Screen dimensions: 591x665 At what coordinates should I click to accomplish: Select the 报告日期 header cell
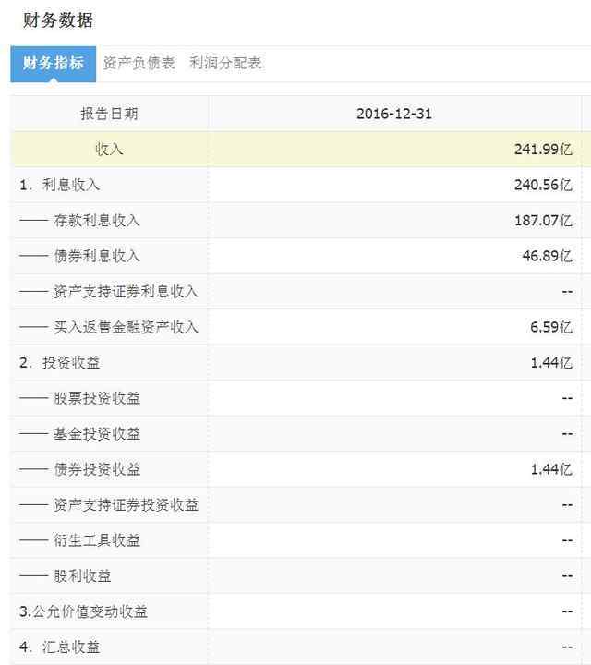tap(109, 114)
